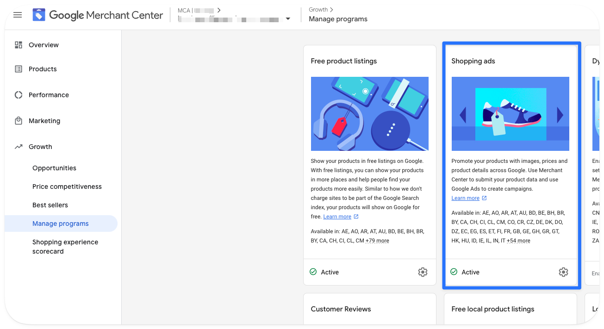Open Free product listings settings gear

tap(423, 272)
